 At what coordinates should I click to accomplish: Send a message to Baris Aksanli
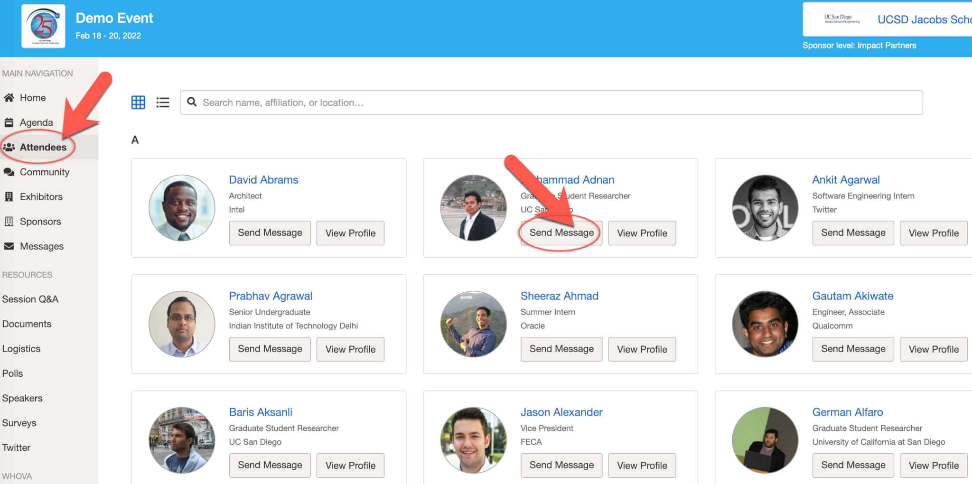point(270,465)
